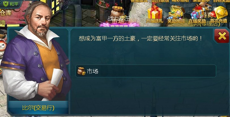Open the 首次充值 yellow gem icon

220,13
